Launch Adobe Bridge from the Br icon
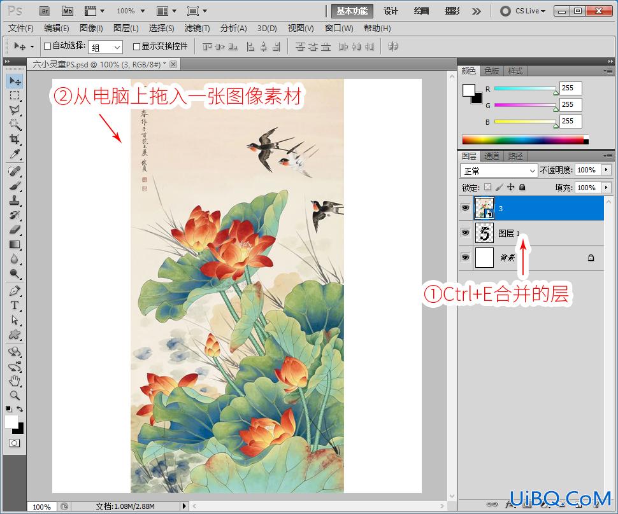This screenshot has height=514, width=618. point(45,11)
